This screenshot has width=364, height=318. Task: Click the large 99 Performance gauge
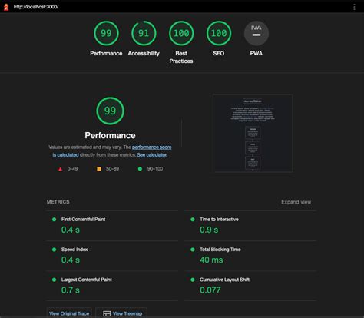[110, 111]
